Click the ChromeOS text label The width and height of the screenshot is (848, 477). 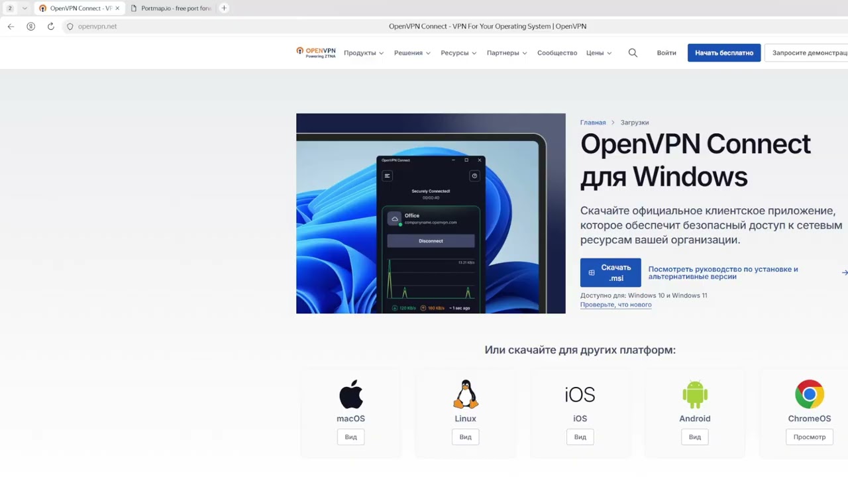pos(810,419)
